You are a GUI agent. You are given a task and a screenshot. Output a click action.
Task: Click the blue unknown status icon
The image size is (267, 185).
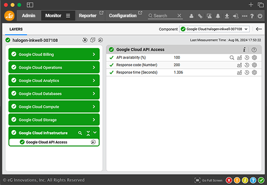pos(253,180)
